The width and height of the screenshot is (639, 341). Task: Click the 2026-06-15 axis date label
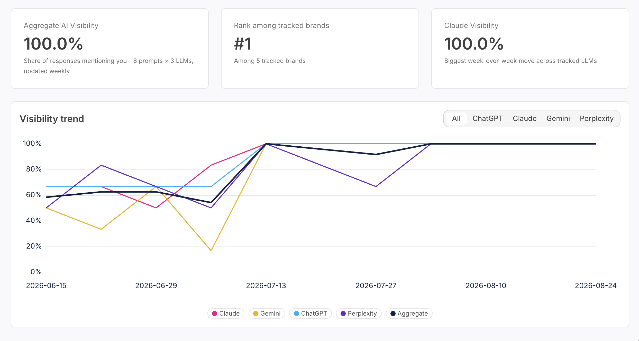(46, 286)
